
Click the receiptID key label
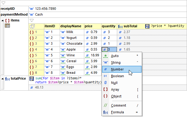(x=8, y=9)
